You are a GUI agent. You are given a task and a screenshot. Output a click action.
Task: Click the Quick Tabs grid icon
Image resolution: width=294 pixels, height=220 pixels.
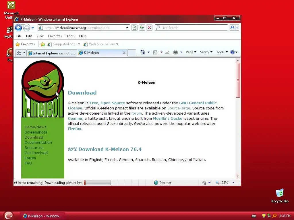(19, 53)
